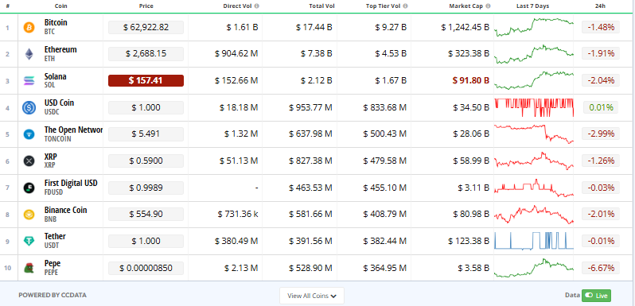Click the info icon beside Market Cap
635x306 pixels.
[x=488, y=6]
